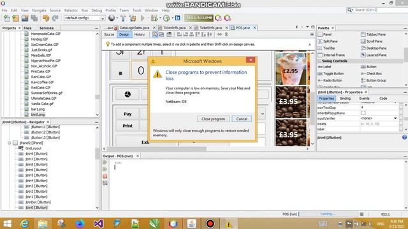The image size is (408, 229).
Task: Click the red stop icon in Output panel
Action: click(x=105, y=176)
